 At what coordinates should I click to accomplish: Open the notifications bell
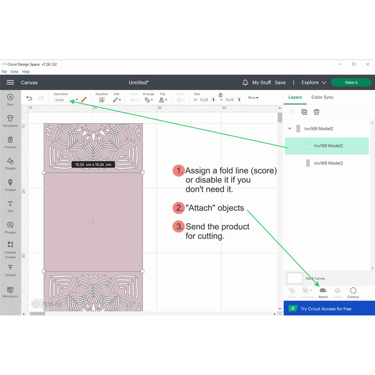tap(245, 82)
